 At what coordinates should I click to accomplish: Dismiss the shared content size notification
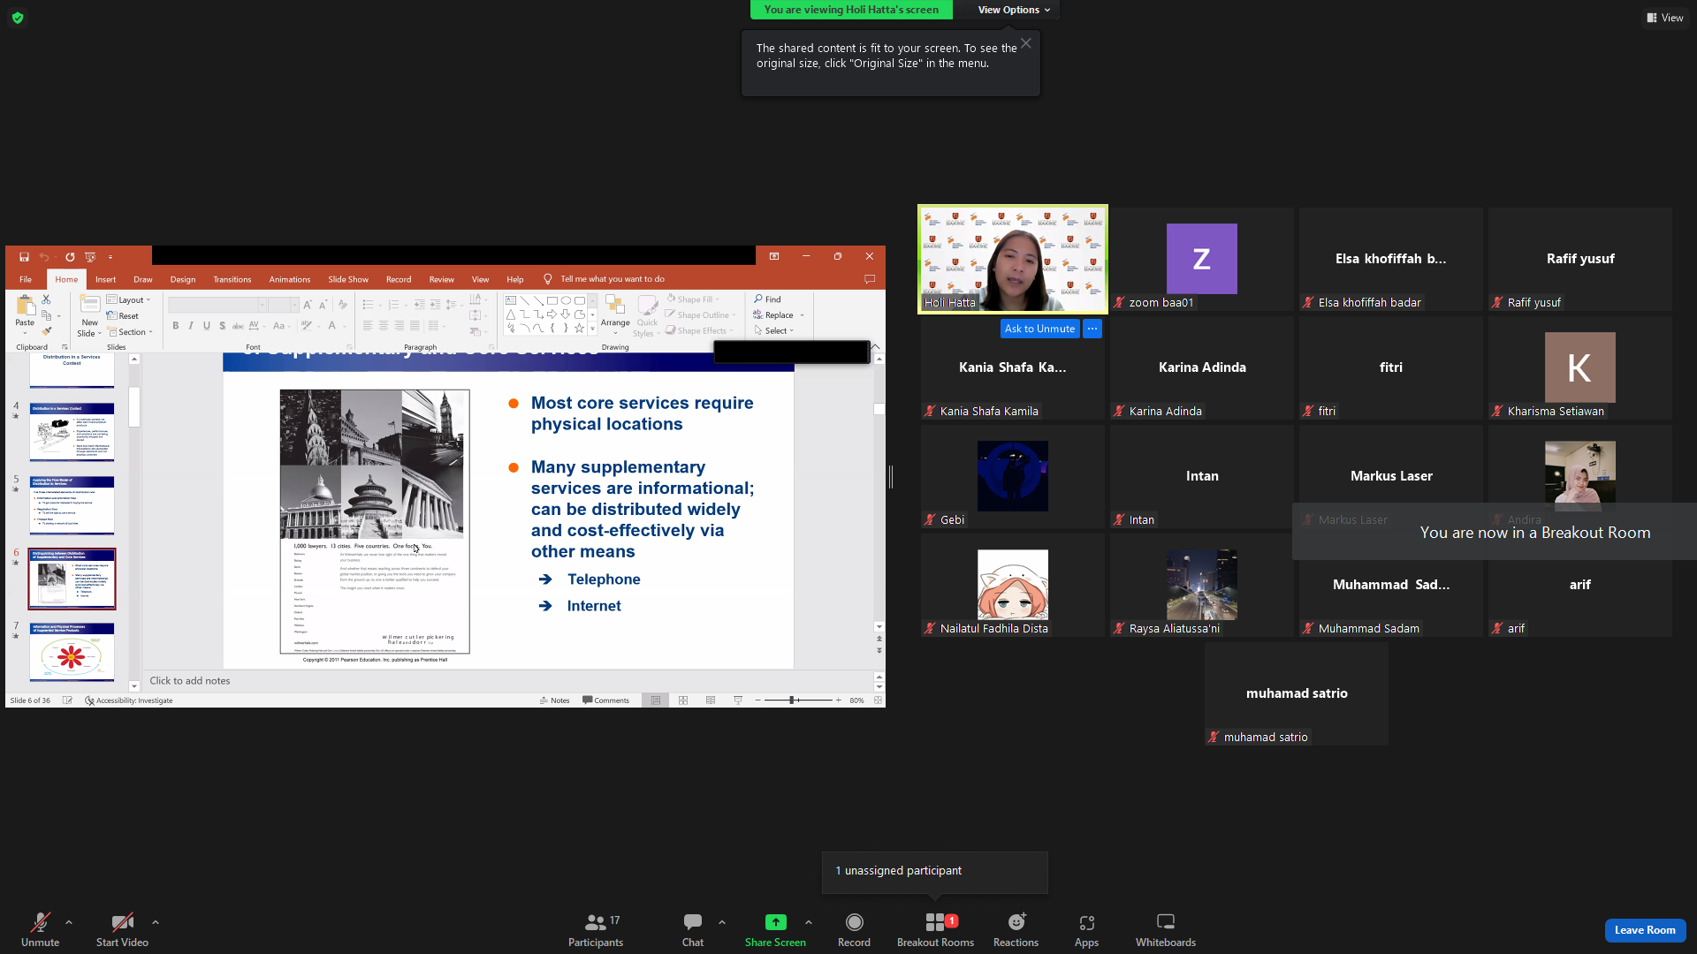[x=1026, y=43]
